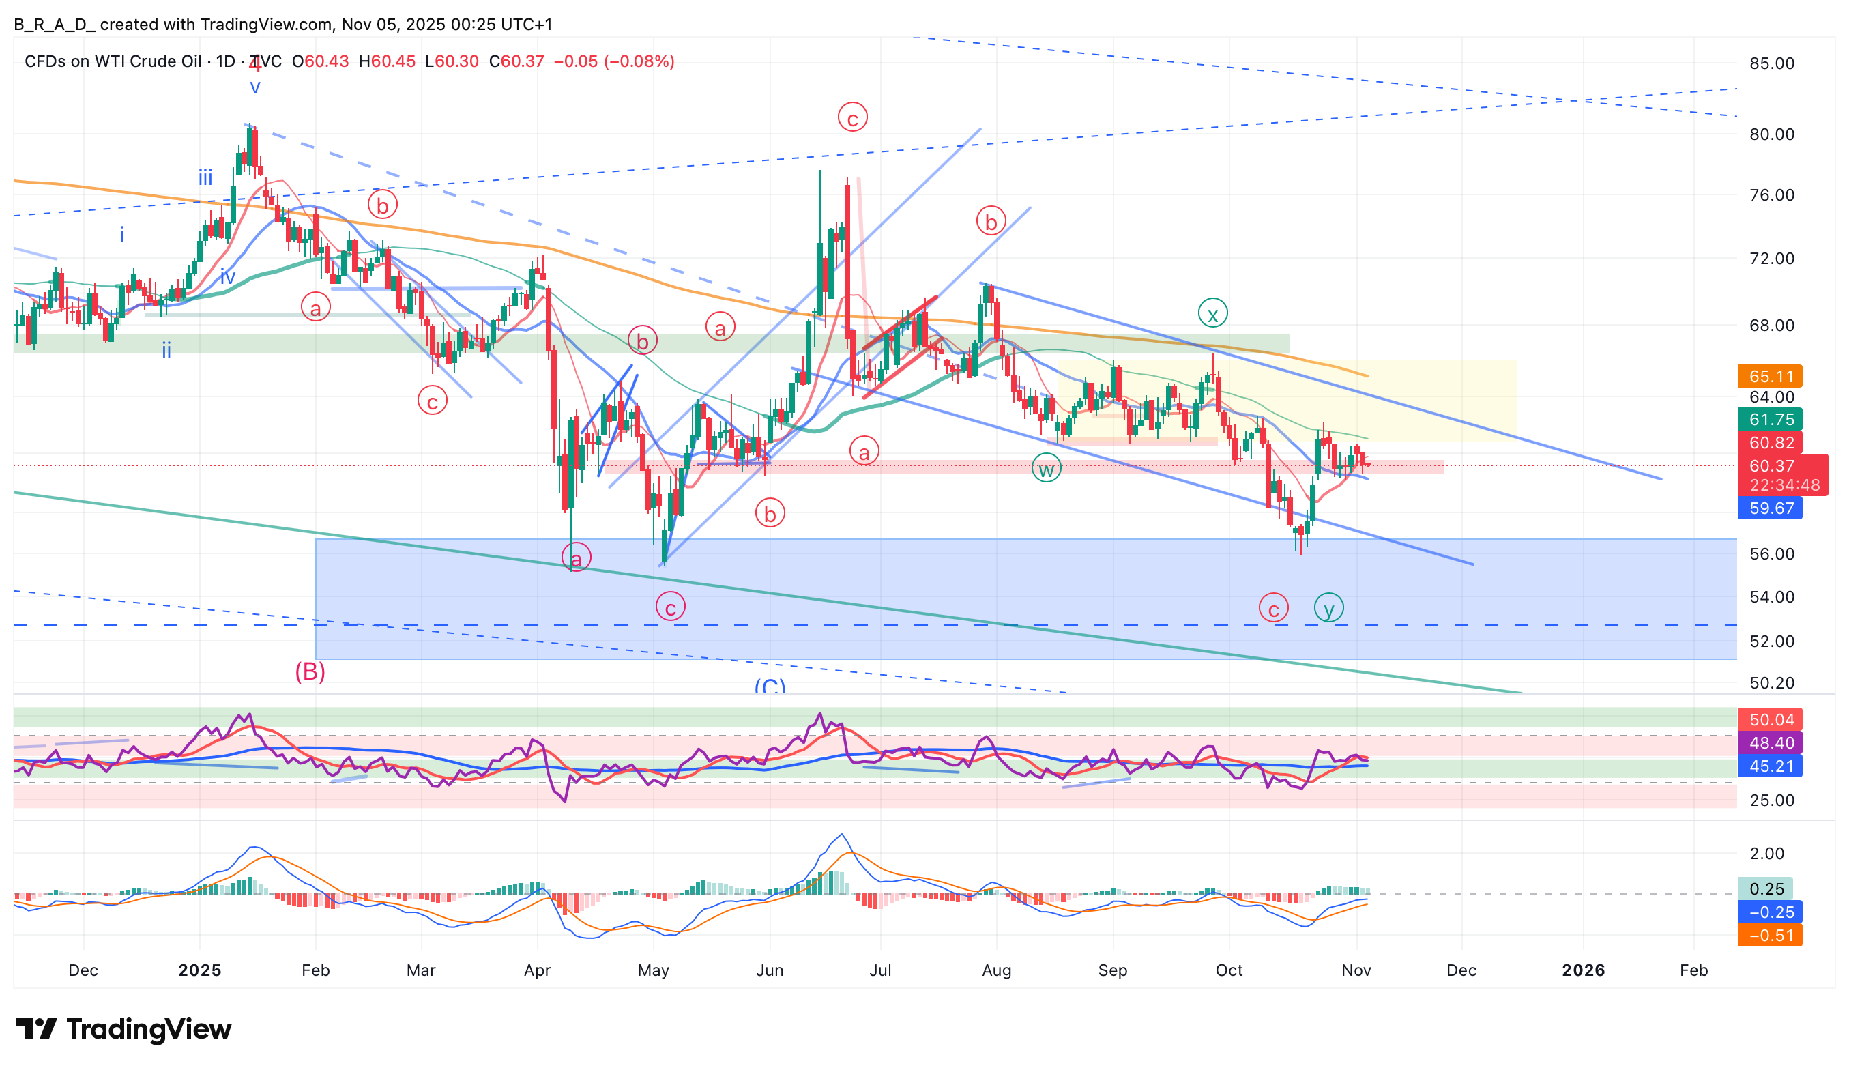Click the 2025 year marker on time axis
The width and height of the screenshot is (1849, 1070).
pyautogui.click(x=200, y=970)
